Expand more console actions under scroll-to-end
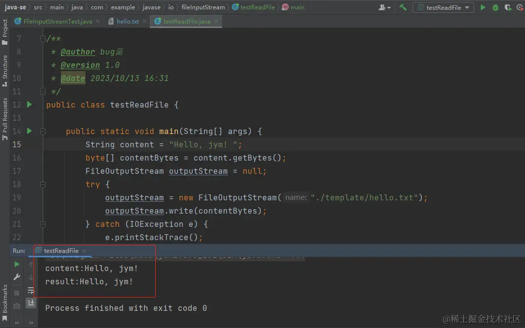 (x=31, y=323)
